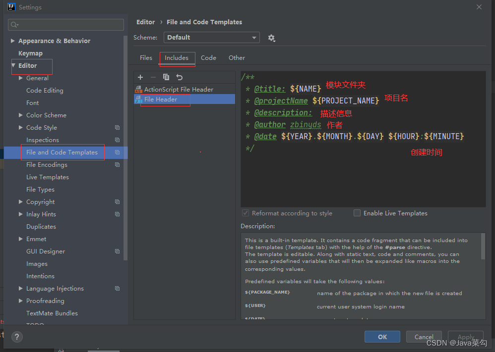The height and width of the screenshot is (352, 495).
Task: Open Font settings
Action: tap(33, 103)
